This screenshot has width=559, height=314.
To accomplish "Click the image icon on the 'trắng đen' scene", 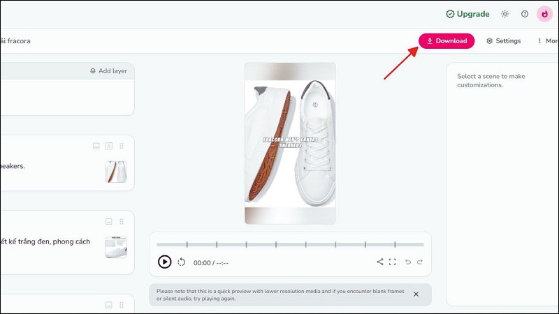I will [109, 221].
